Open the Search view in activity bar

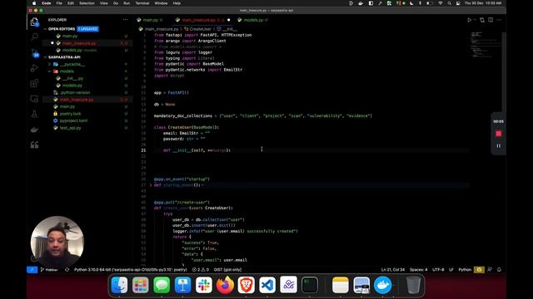coord(34,37)
